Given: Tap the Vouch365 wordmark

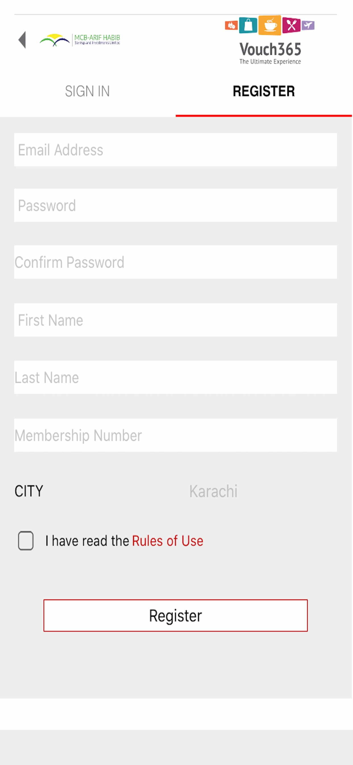Looking at the screenshot, I should (x=270, y=49).
